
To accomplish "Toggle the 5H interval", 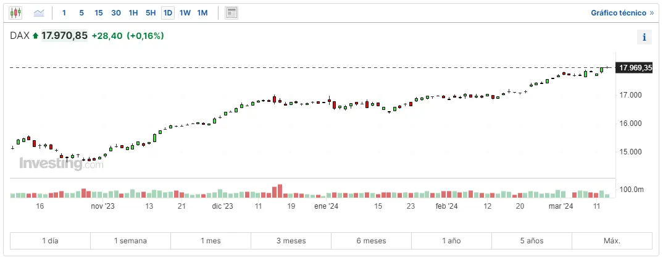I will click(x=151, y=12).
